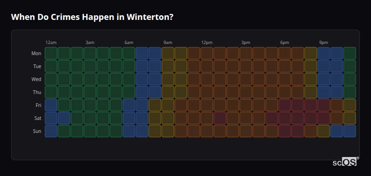Click the Tuesday 6pm orange cell
Screen dimensions: 371x176
pyautogui.click(x=285, y=66)
